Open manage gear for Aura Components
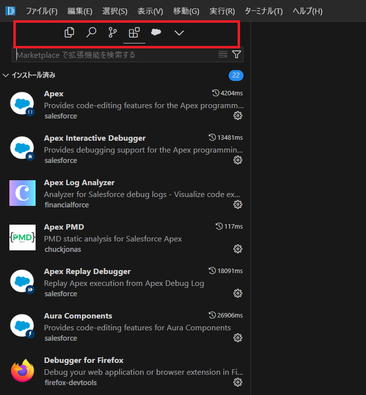 [x=238, y=338]
